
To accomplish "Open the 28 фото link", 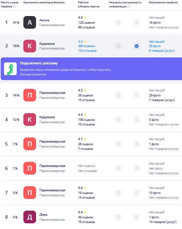I will pos(155,46).
